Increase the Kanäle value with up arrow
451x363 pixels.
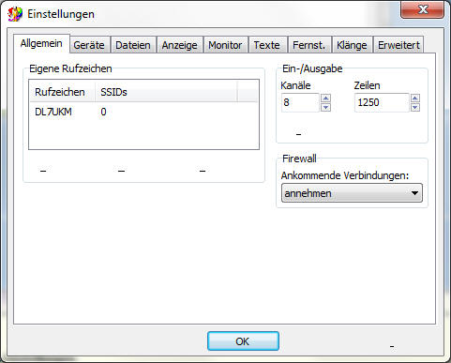tap(325, 98)
